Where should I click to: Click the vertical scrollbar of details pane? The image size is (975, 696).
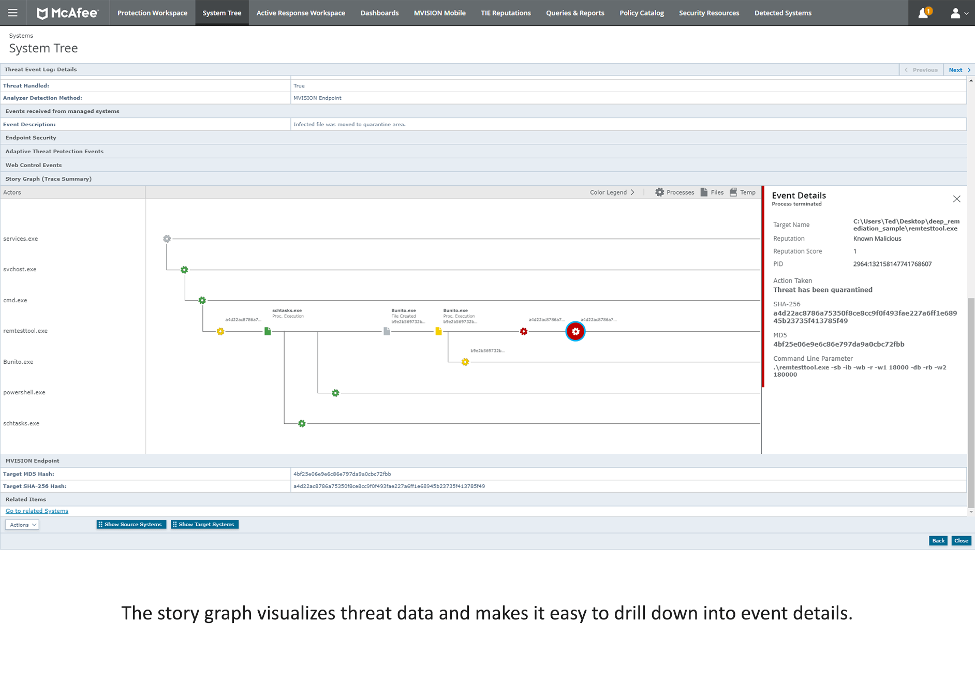point(971,403)
